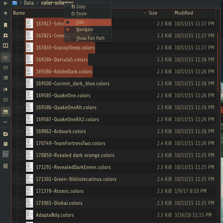Click the highlighted grid view mode icon

(x=6, y=57)
